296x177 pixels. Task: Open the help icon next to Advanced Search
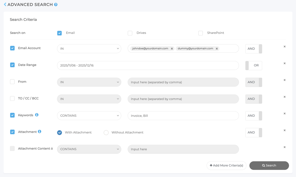click(x=56, y=5)
